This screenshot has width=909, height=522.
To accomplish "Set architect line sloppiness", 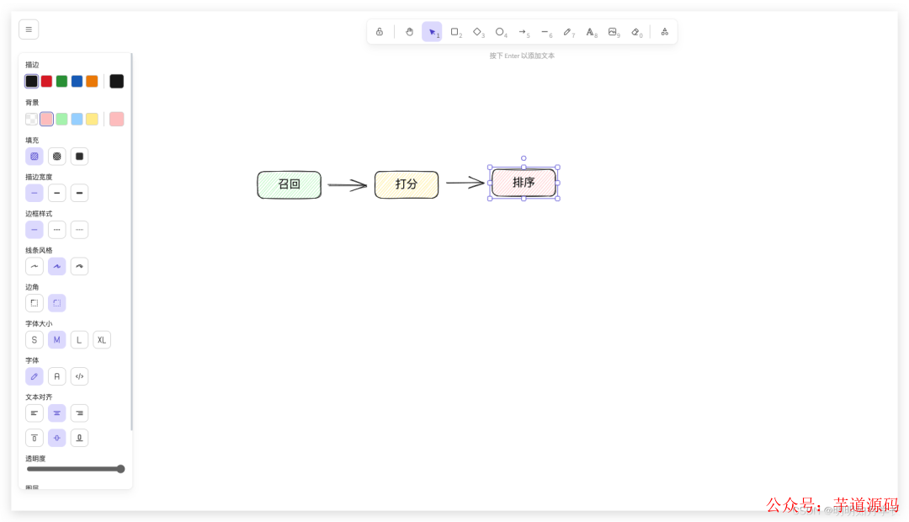I will [x=35, y=266].
